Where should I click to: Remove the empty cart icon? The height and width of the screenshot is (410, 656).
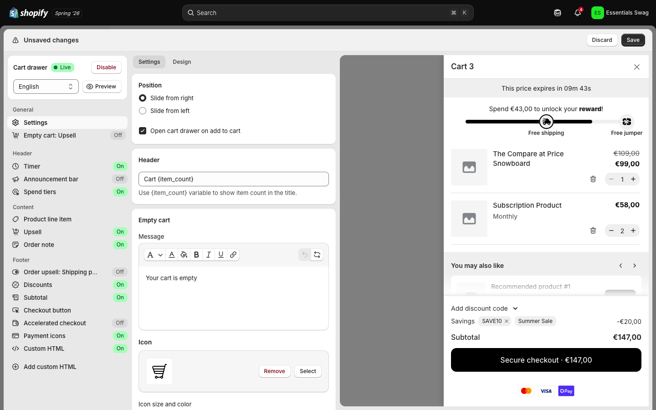274,371
